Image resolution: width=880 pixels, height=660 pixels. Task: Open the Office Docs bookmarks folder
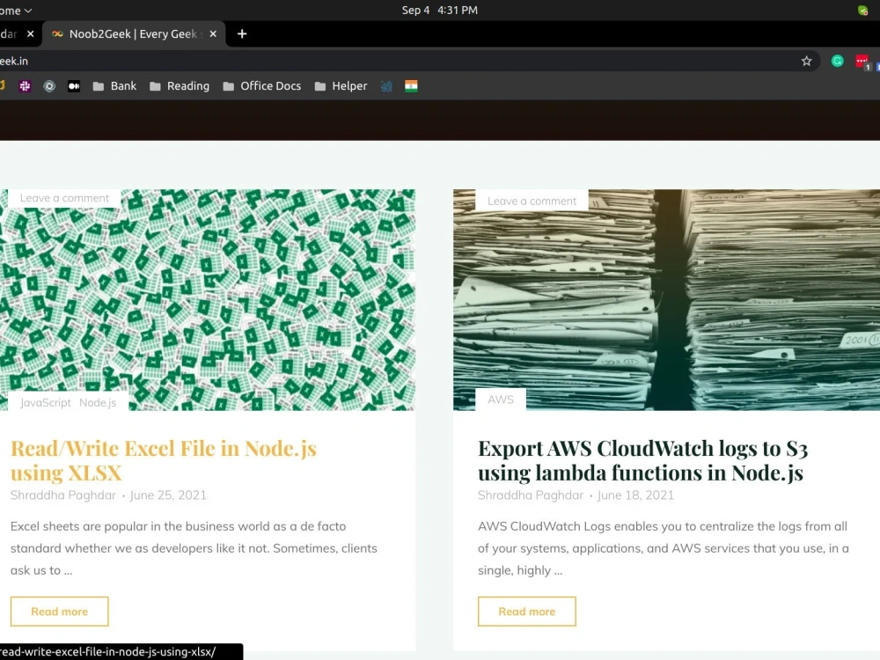click(x=261, y=86)
